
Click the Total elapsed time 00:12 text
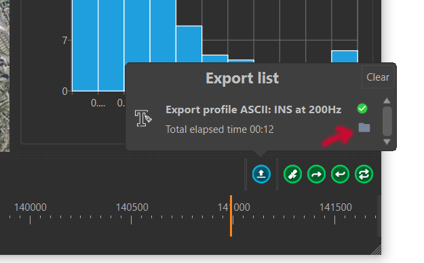click(220, 129)
